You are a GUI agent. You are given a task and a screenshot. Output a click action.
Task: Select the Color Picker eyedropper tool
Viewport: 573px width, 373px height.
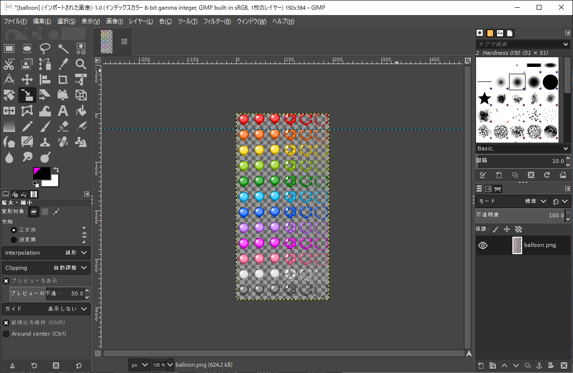[x=63, y=64]
